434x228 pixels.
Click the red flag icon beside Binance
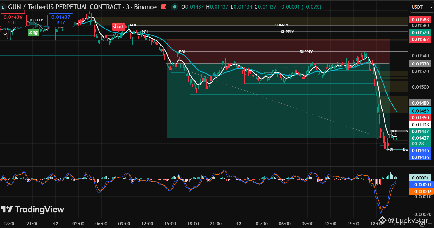click(x=164, y=7)
